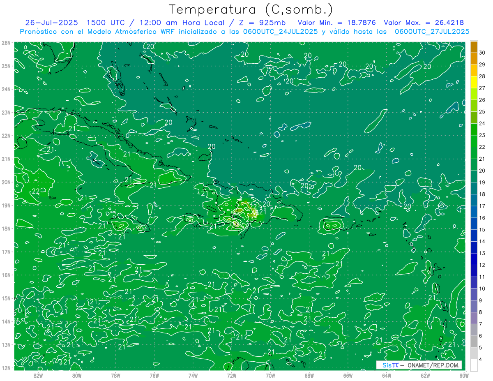Click the legend value 15
This screenshot has width=493, height=381.
(482, 230)
